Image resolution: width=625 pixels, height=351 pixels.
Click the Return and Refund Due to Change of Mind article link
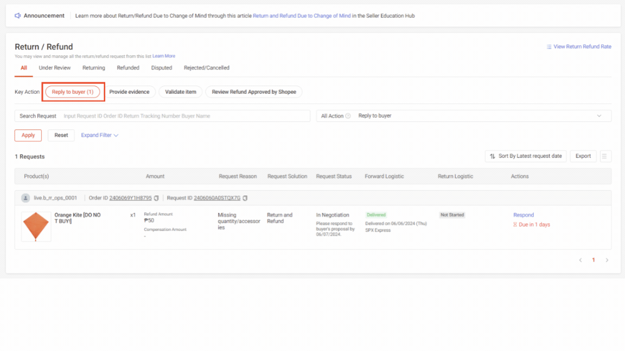pos(301,15)
